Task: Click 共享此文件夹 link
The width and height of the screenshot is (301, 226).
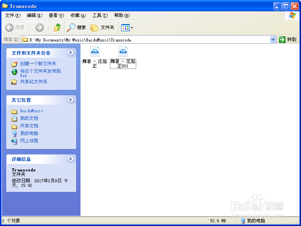Action: pos(33,82)
